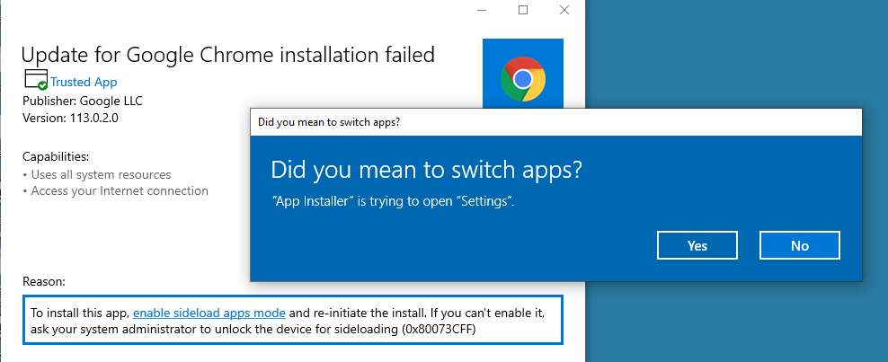Click the large switch apps heading in the dialog
This screenshot has height=362, width=888.
[427, 170]
